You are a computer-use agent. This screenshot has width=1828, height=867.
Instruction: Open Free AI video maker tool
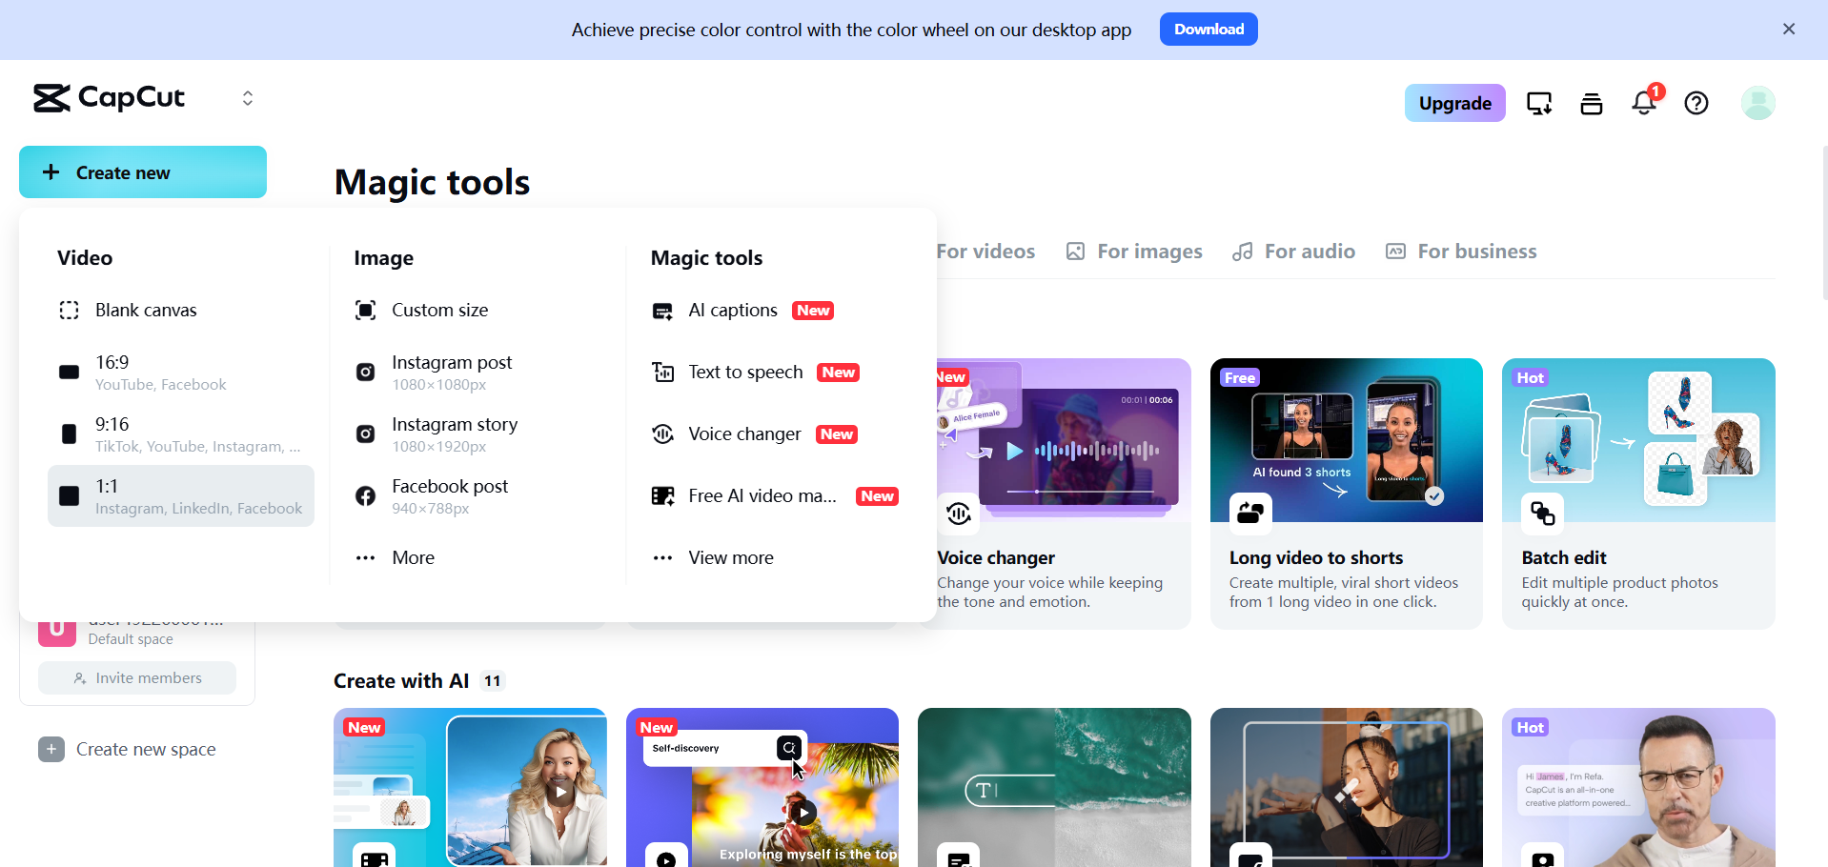pos(775,496)
